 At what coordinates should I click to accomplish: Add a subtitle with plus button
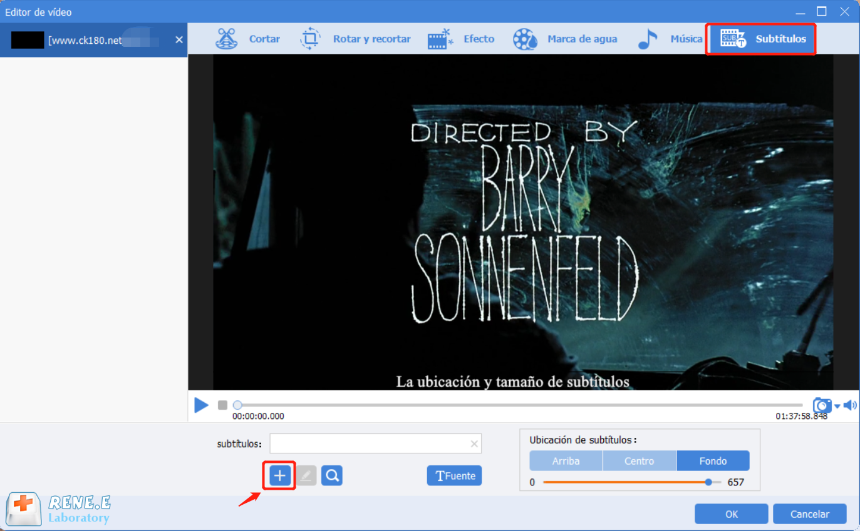(x=280, y=476)
